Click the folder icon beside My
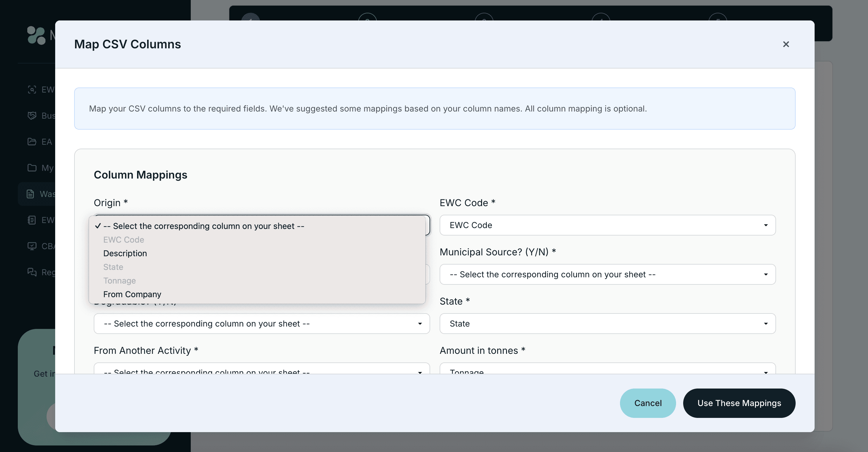 (x=32, y=167)
